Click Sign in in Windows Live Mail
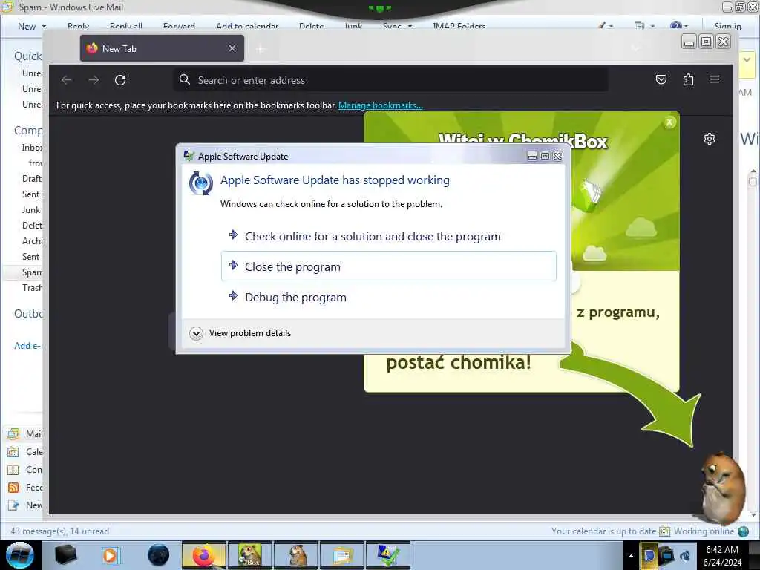Screen dimensions: 760x570 (727, 26)
